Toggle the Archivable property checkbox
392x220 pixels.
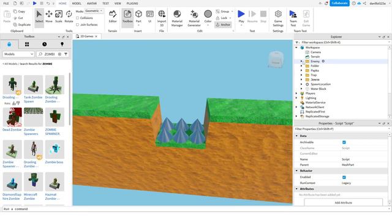click(x=344, y=142)
